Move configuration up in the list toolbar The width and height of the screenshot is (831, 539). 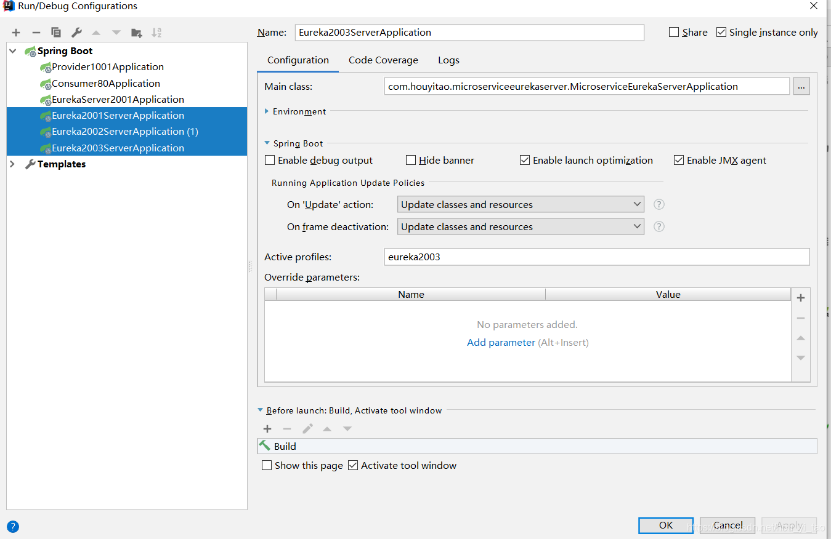click(x=96, y=33)
